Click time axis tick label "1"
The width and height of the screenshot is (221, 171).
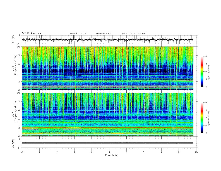coord(40,152)
